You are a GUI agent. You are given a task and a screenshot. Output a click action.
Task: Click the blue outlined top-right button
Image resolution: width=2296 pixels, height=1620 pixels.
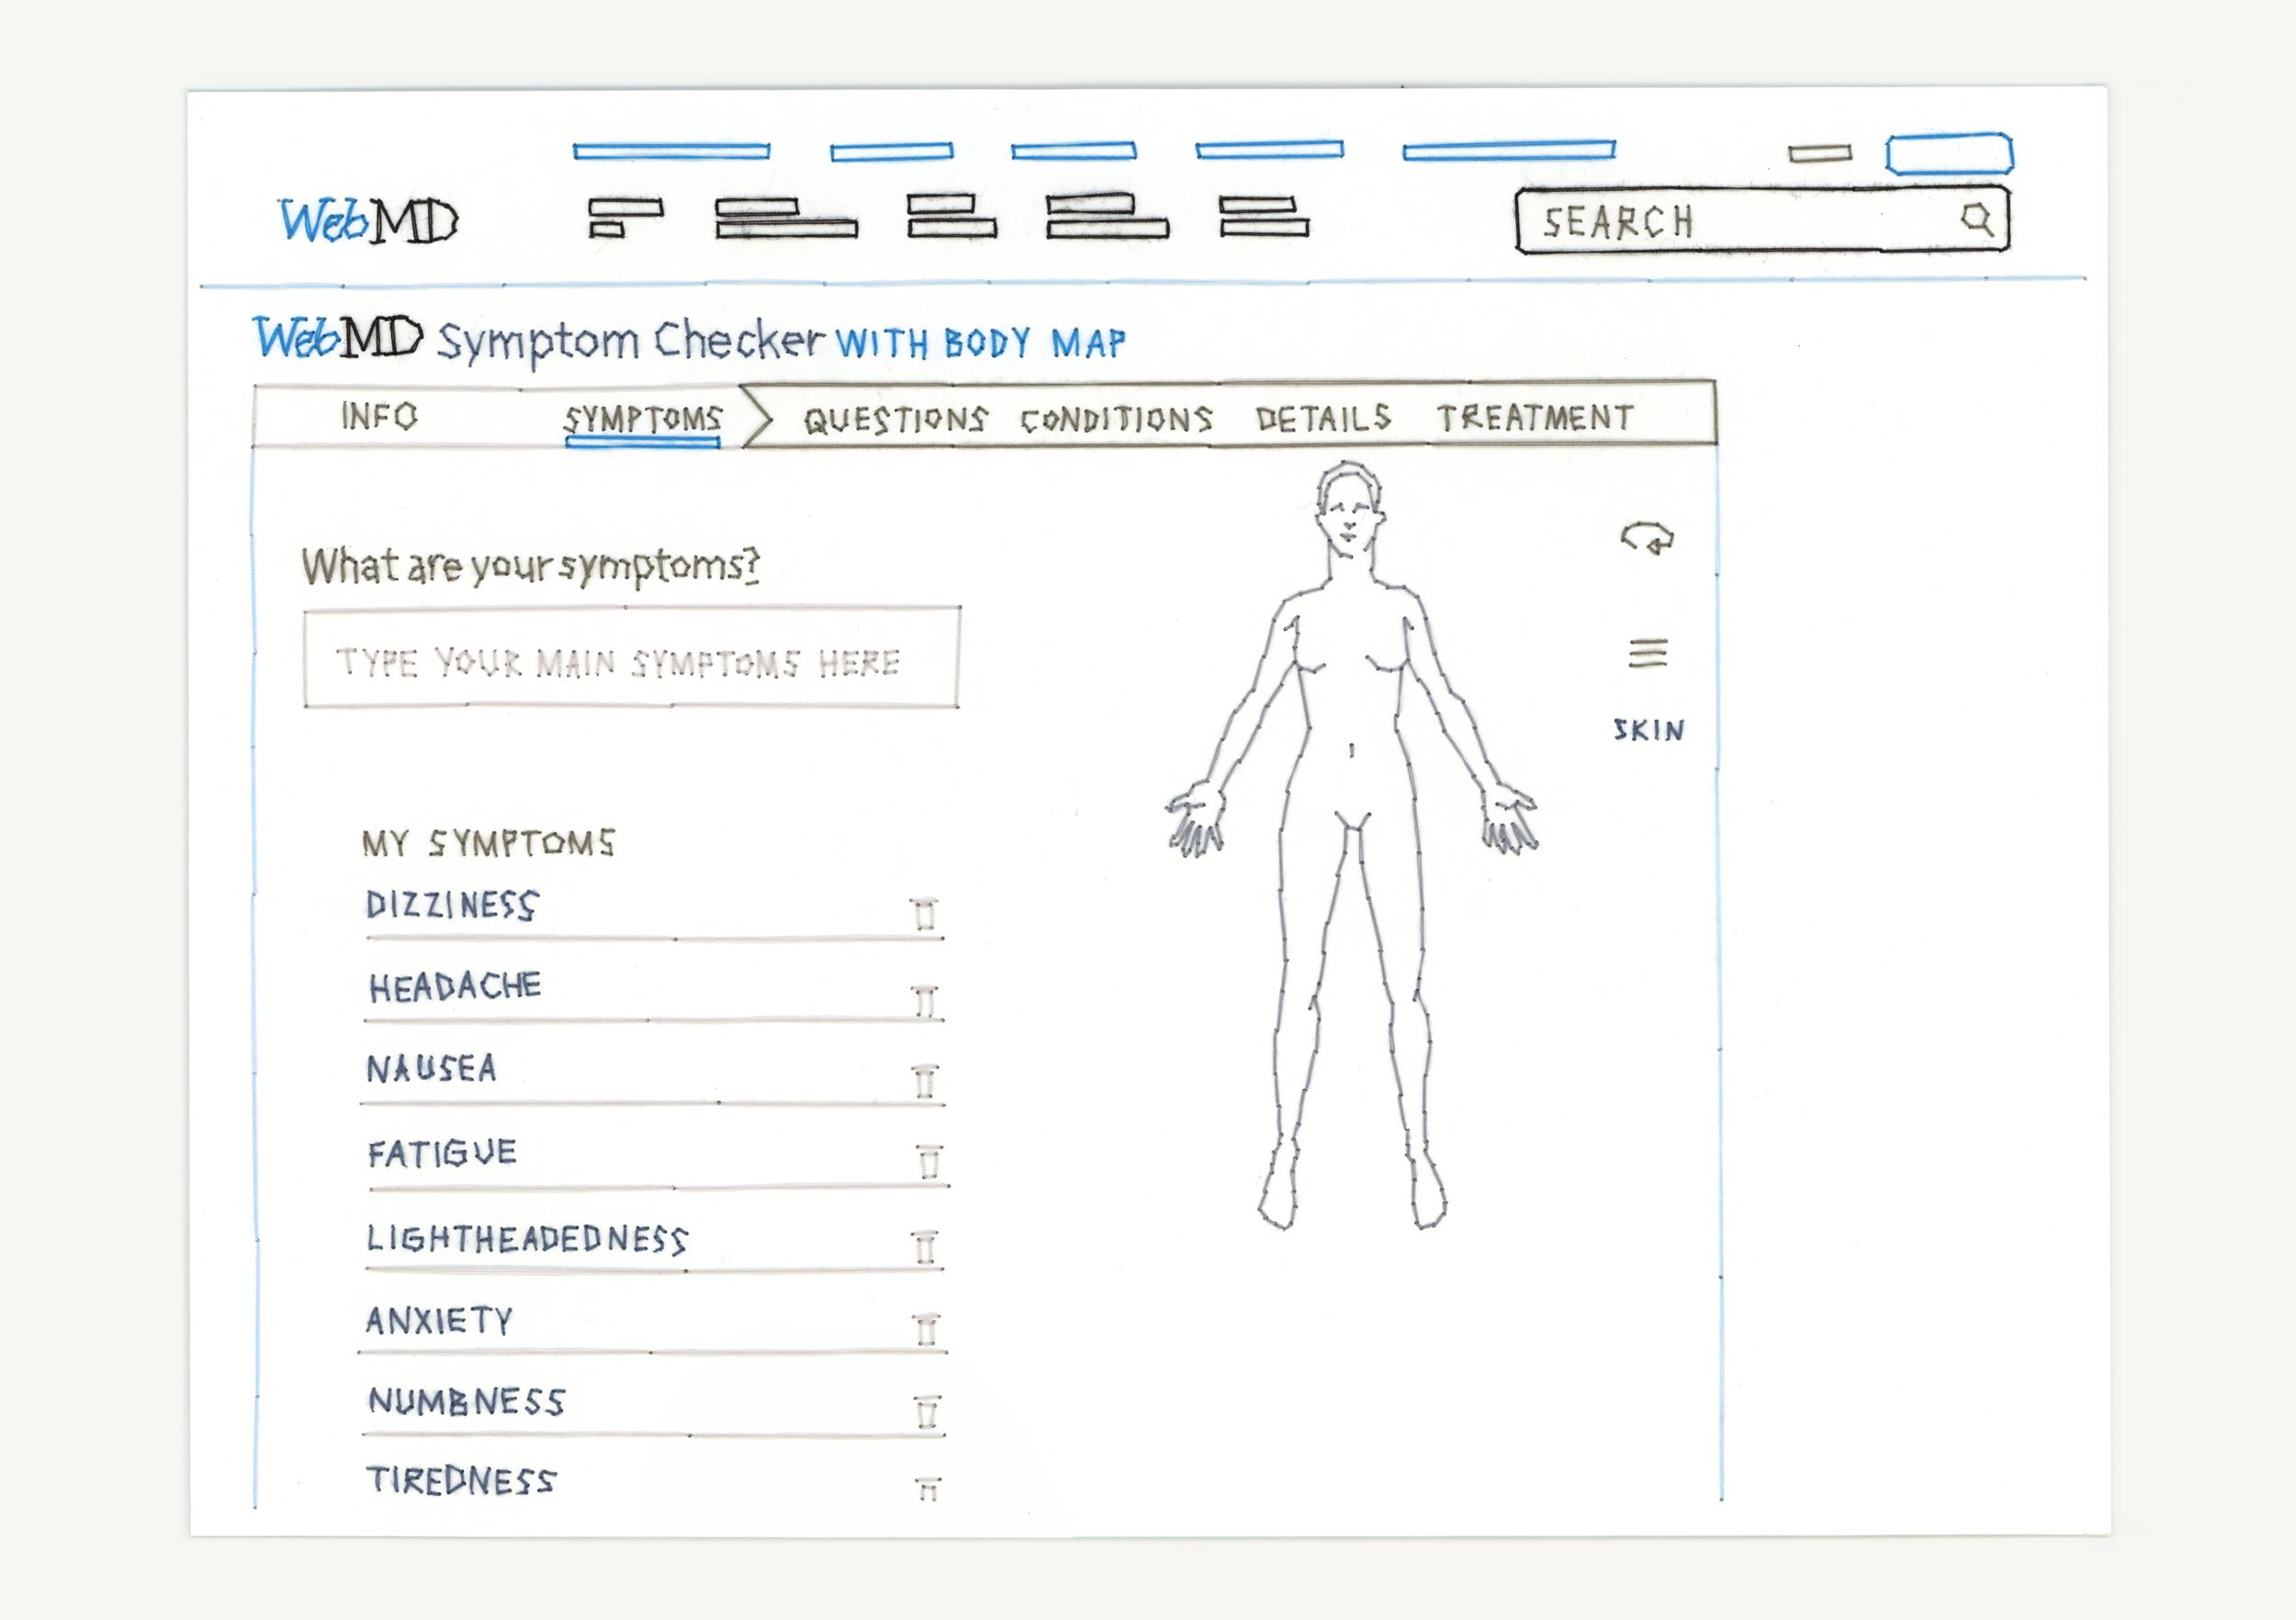[1949, 154]
